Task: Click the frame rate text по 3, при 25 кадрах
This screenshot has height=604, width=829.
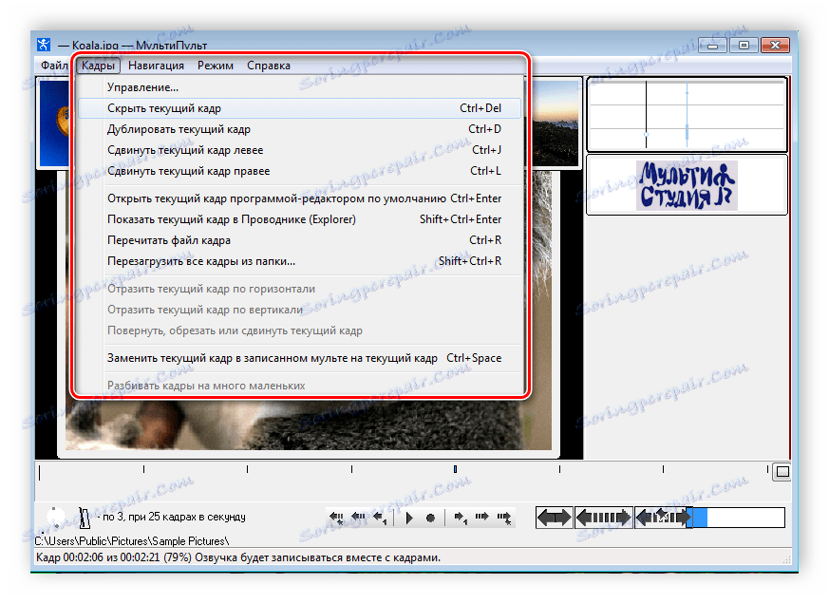Action: pyautogui.click(x=171, y=517)
